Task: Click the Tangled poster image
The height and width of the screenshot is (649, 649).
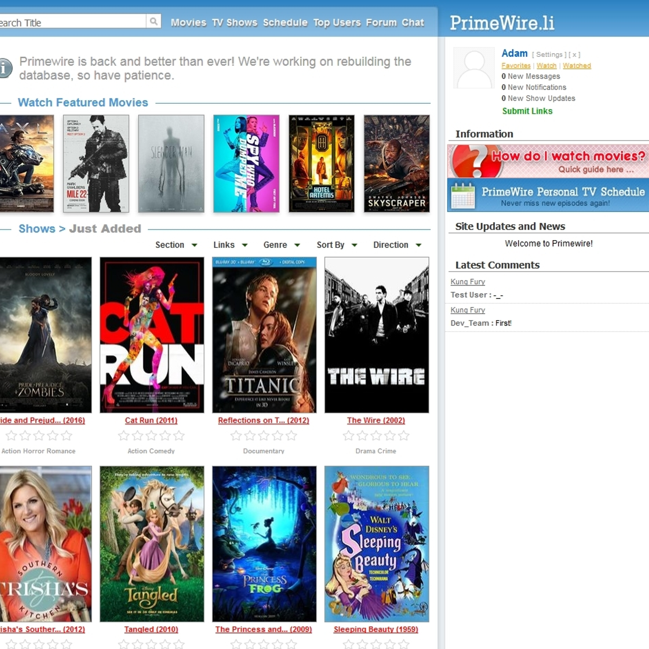Action: tap(152, 544)
